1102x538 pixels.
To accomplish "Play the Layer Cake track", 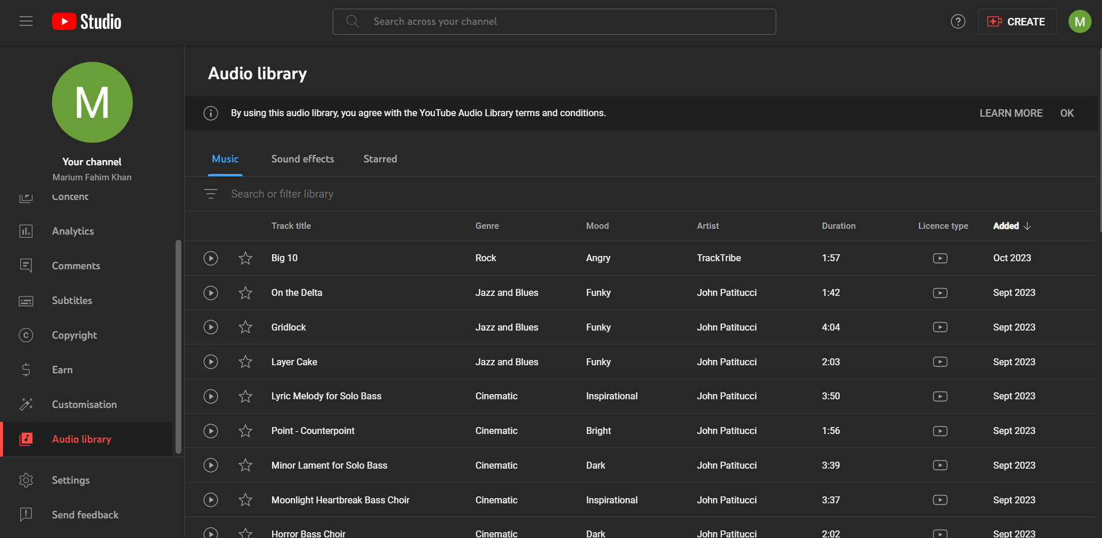I will coord(211,362).
